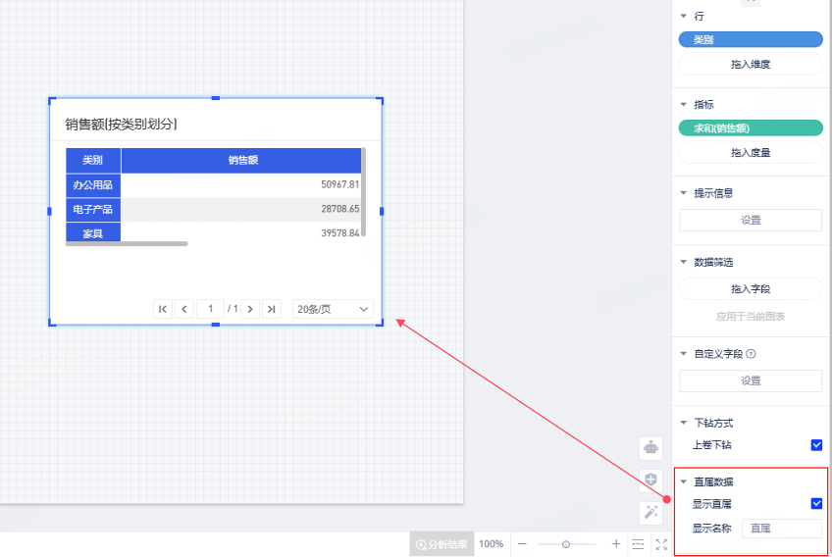Open the 20条/页 page size dropdown
Screen dimensions: 832x557
point(333,309)
